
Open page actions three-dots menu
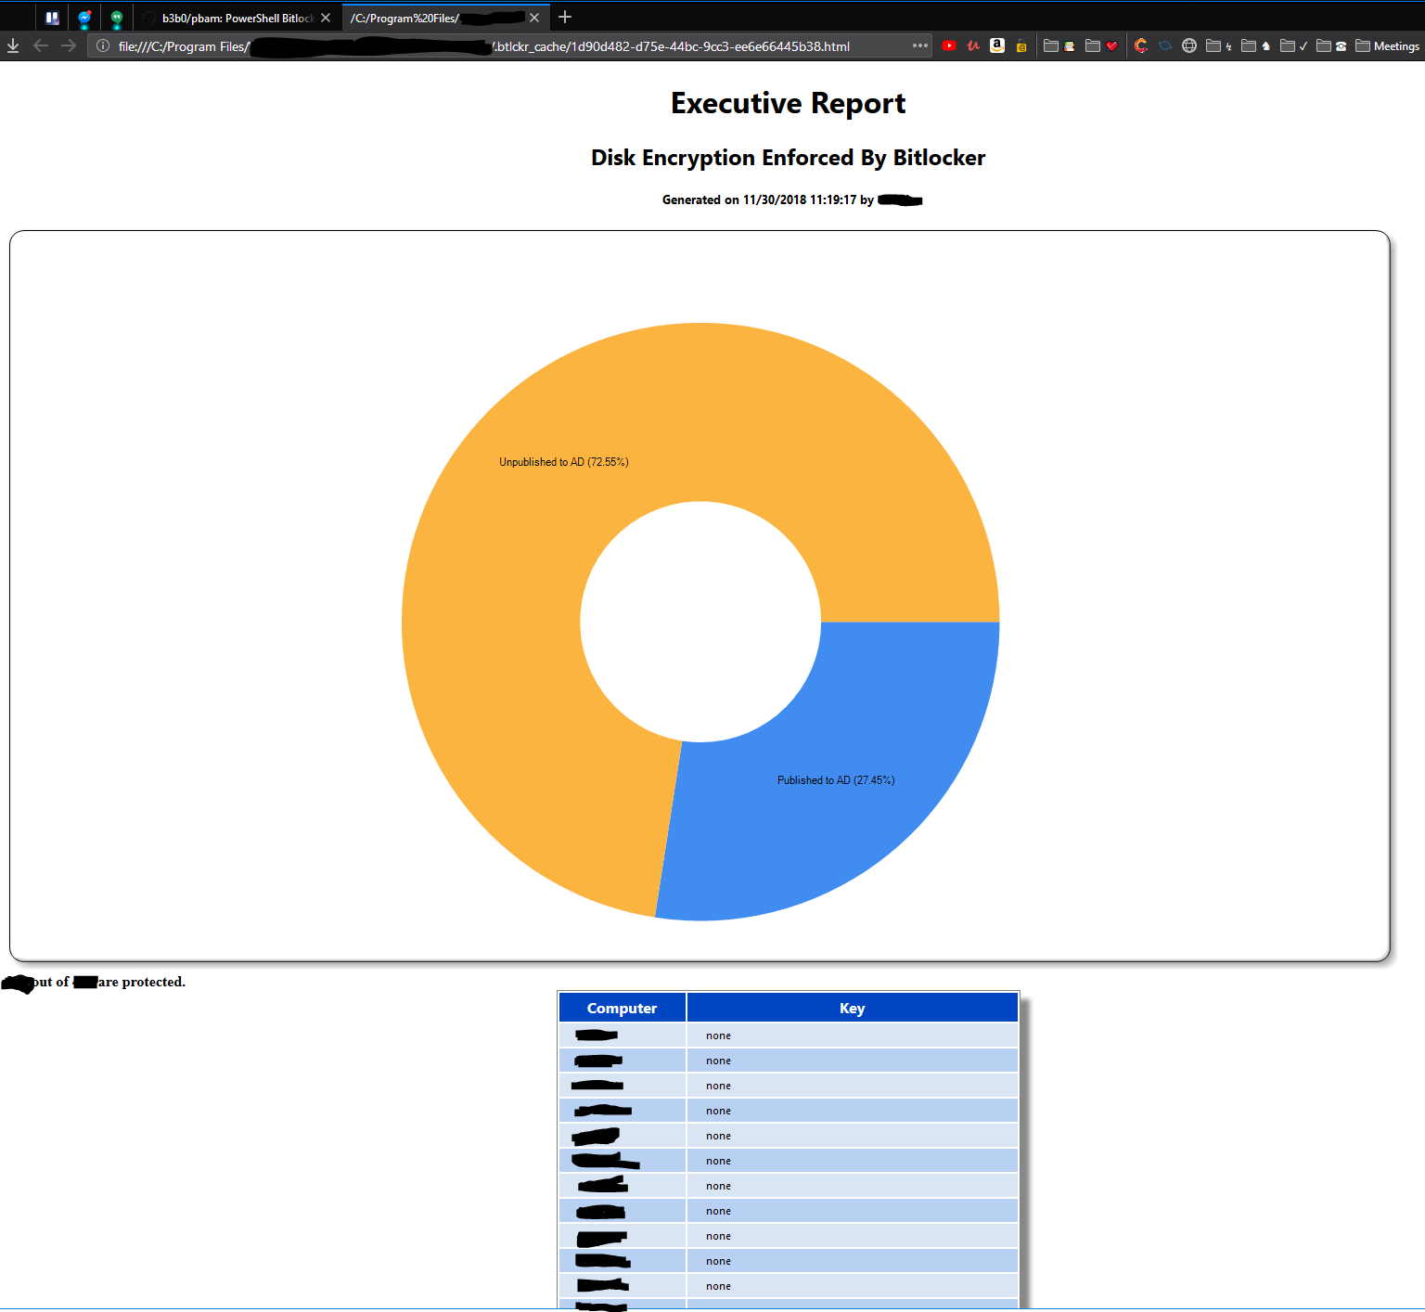(x=919, y=45)
